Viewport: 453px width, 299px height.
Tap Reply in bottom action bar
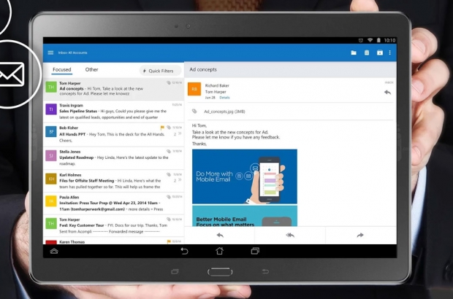(220, 236)
